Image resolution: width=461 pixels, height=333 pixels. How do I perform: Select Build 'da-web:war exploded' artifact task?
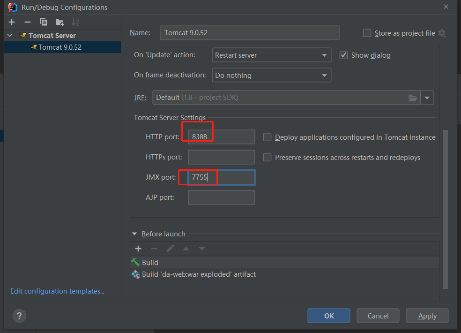click(285, 274)
